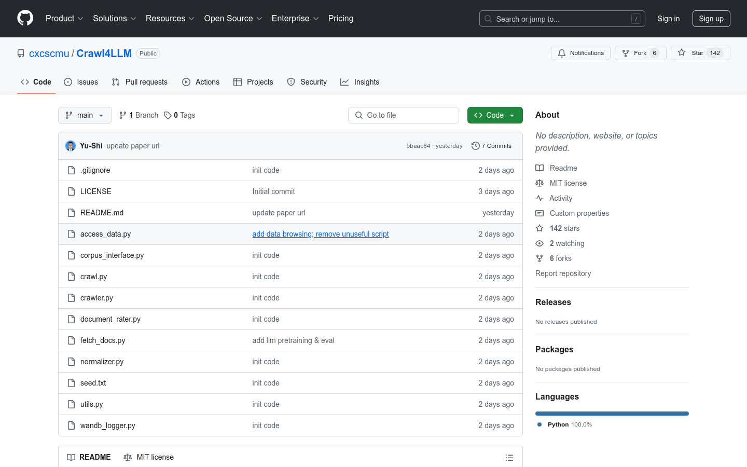Select the README tab below file list
This screenshot has height=467, width=747.
pos(89,457)
